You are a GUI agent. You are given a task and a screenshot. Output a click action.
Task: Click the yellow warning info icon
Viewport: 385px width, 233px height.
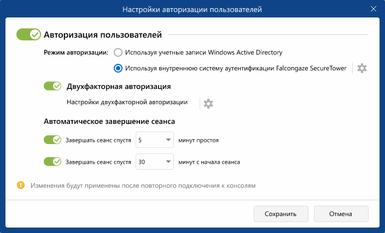coord(21,186)
